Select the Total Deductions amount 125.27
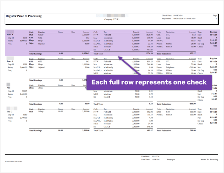This screenshot has height=173, width=224. (193, 53)
